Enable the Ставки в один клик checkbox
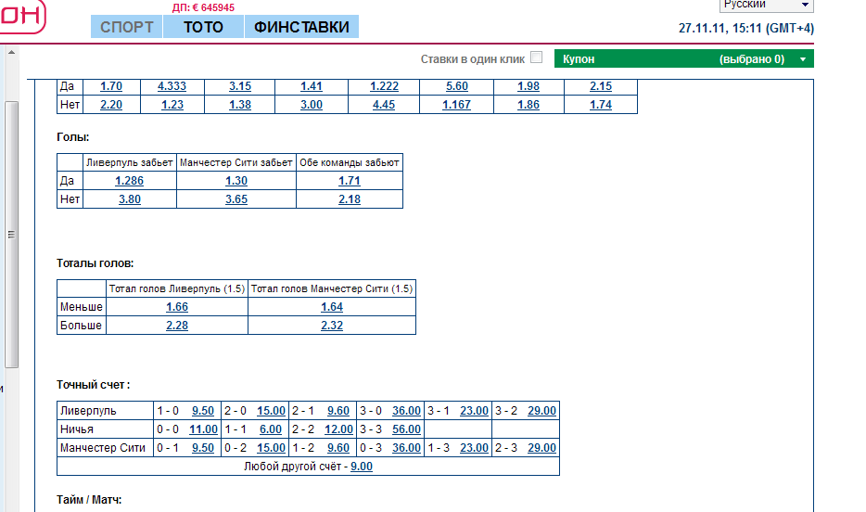The height and width of the screenshot is (512, 866). 536,58
